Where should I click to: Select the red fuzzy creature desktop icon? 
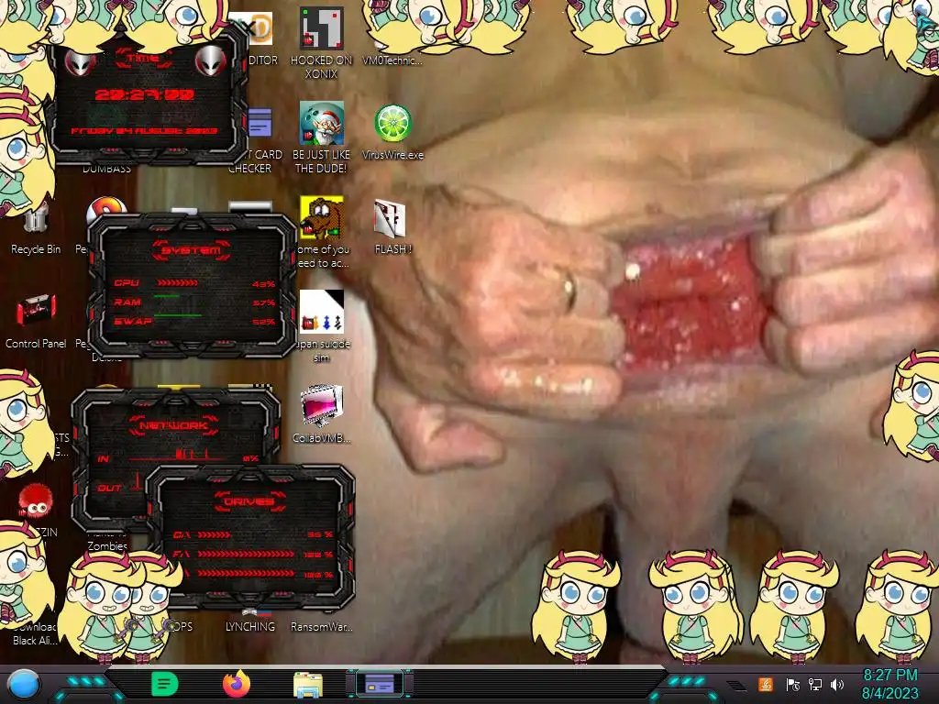pyautogui.click(x=36, y=500)
